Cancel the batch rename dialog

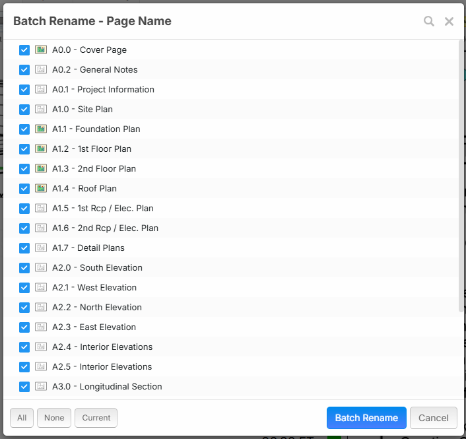point(433,418)
